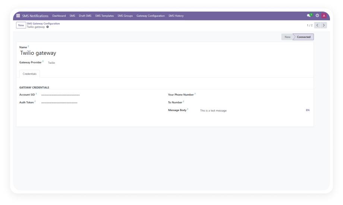Select the Connected status stage
Image resolution: width=343 pixels, height=205 pixels.
tap(303, 37)
